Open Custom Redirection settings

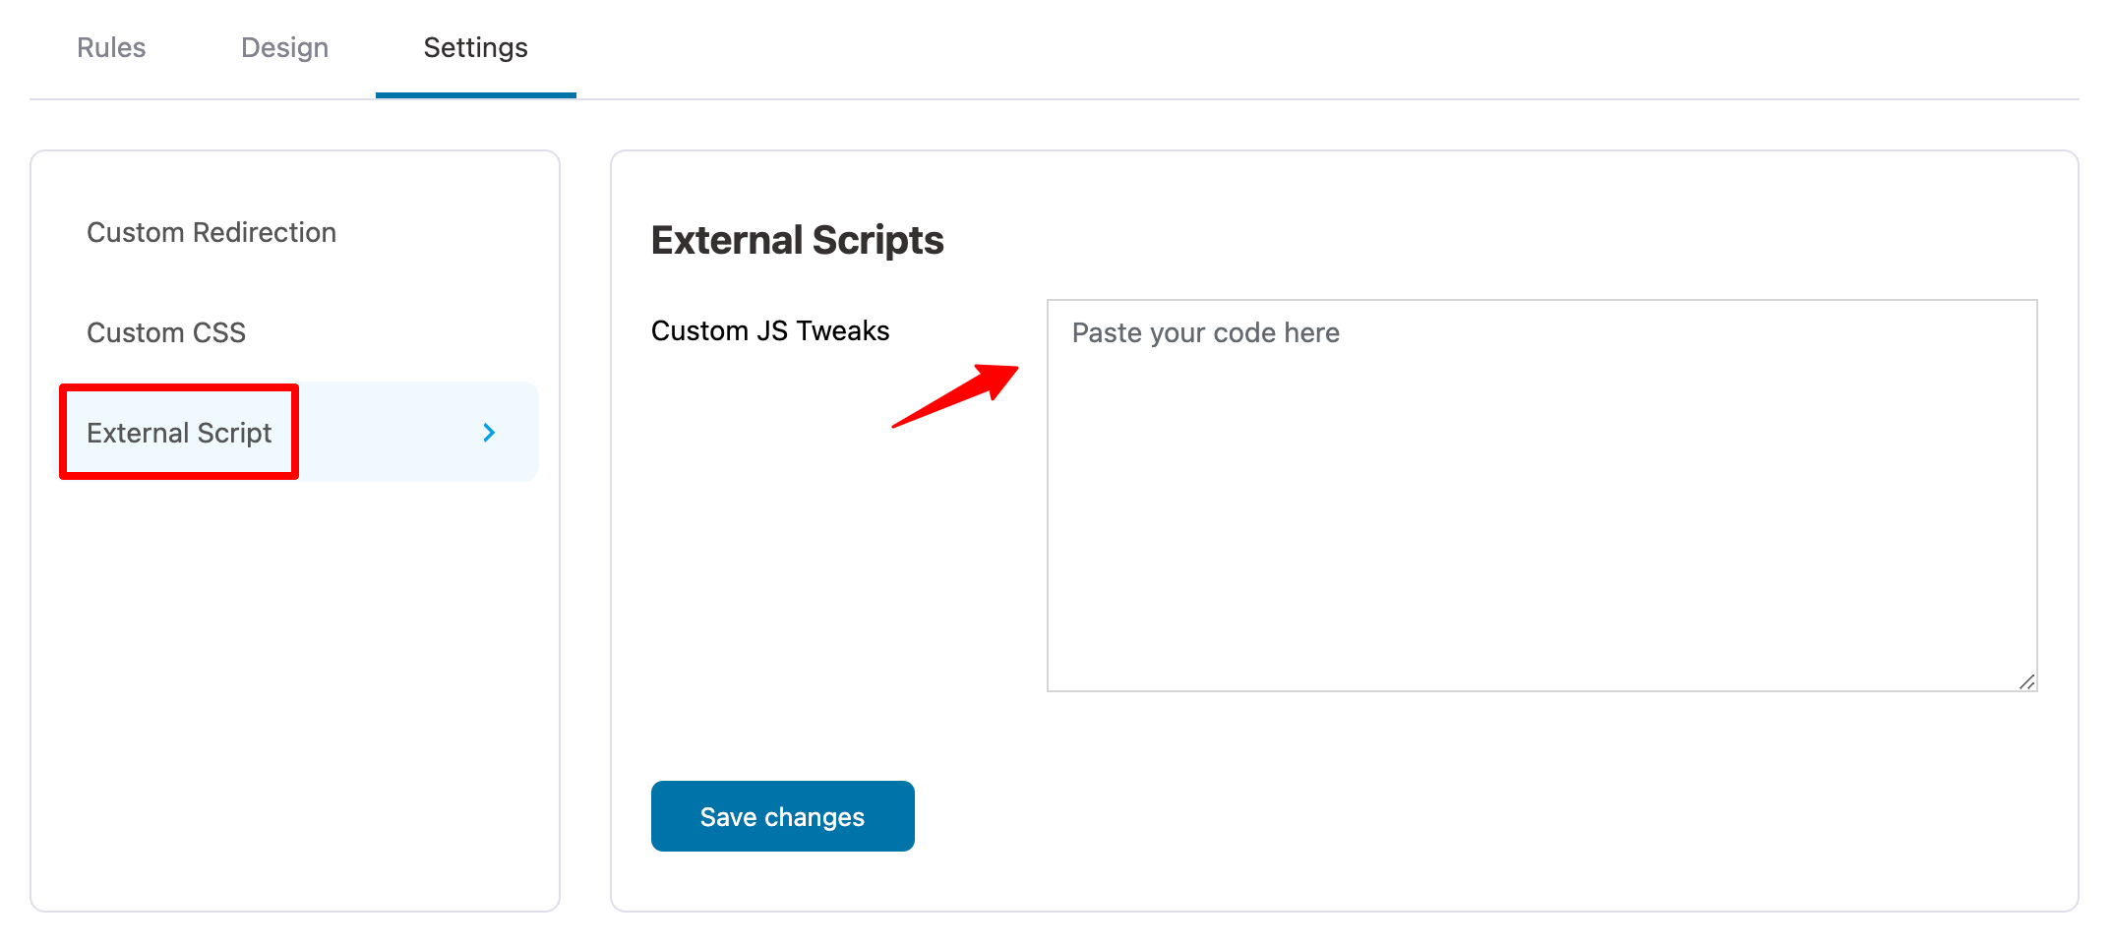[x=211, y=232]
